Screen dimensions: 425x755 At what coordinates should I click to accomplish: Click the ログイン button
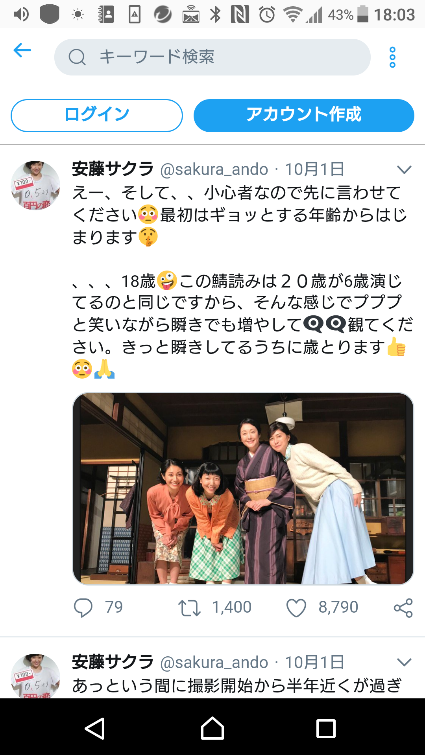[97, 115]
